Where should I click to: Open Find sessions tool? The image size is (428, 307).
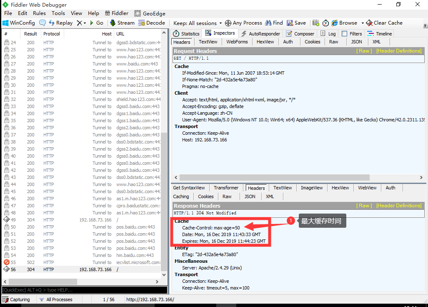(274, 23)
